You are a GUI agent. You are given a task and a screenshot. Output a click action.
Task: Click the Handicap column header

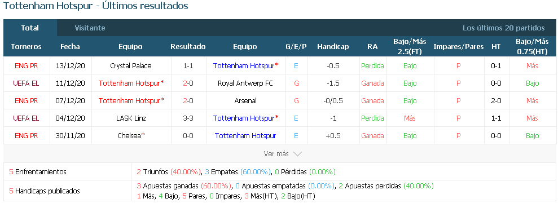pos(333,47)
